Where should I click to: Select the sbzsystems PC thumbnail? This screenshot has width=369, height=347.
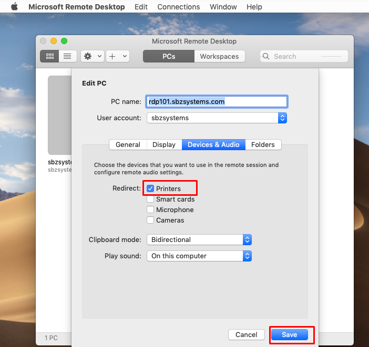[59, 115]
